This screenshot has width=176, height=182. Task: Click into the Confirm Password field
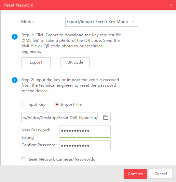pos(85,145)
